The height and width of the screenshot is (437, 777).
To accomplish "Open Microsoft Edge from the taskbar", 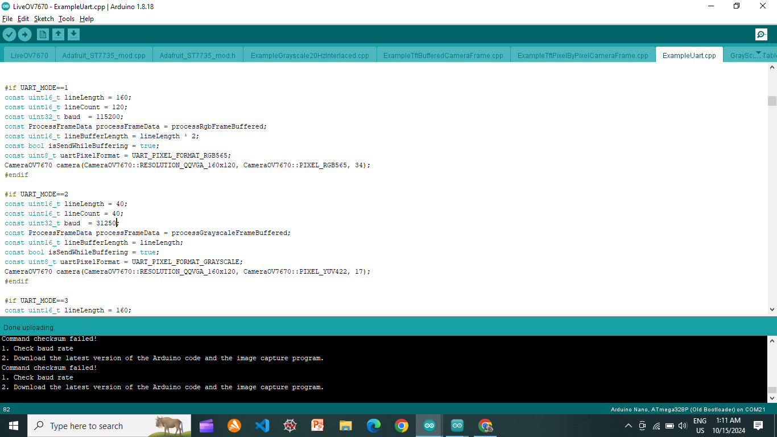I will click(373, 426).
